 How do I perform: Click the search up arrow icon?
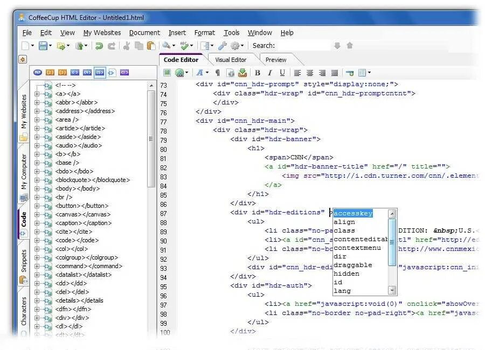pos(350,46)
